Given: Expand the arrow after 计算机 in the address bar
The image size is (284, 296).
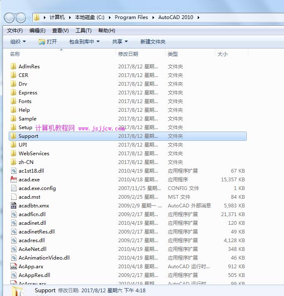Looking at the screenshot, I should point(70,17).
